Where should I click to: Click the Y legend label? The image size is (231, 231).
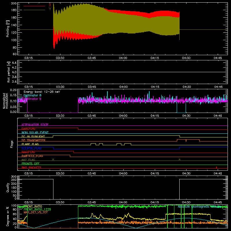click(50, 9)
